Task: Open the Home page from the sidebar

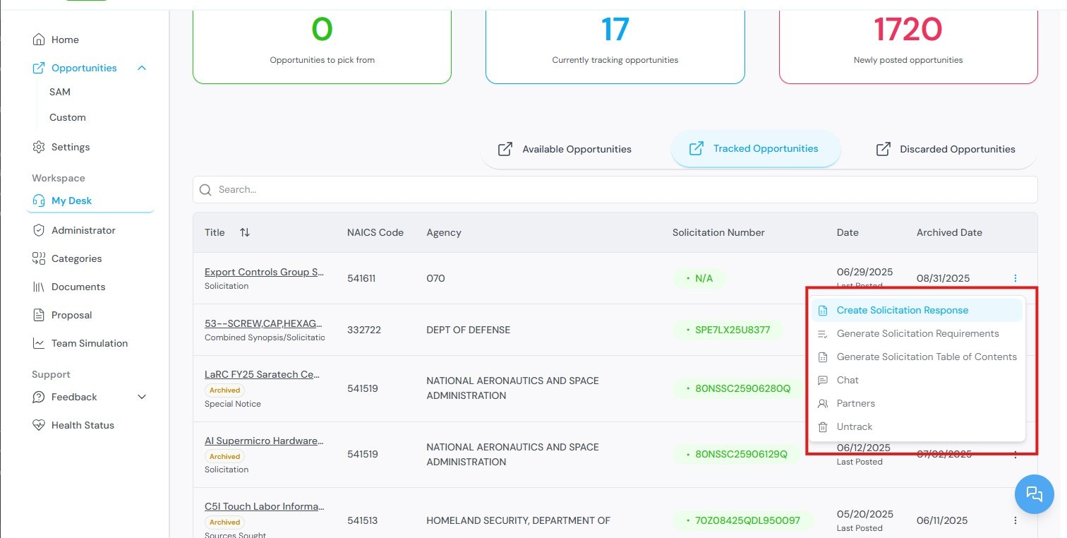Action: pyautogui.click(x=65, y=40)
